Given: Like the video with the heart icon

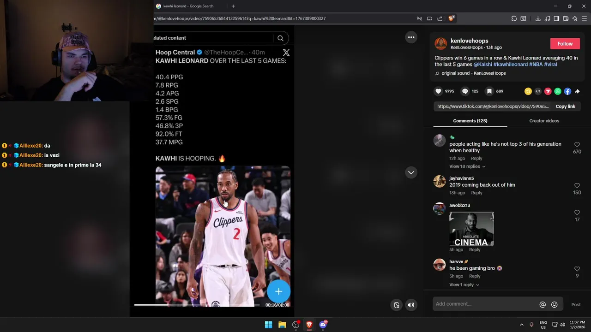Looking at the screenshot, I should [x=439, y=91].
